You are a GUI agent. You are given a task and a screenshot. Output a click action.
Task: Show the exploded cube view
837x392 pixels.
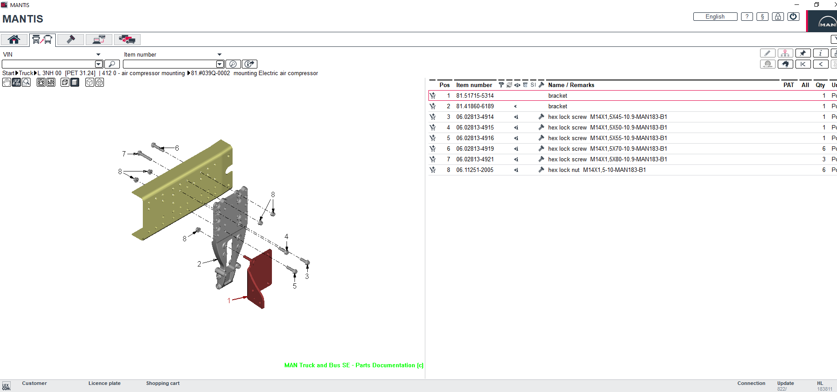click(x=99, y=82)
